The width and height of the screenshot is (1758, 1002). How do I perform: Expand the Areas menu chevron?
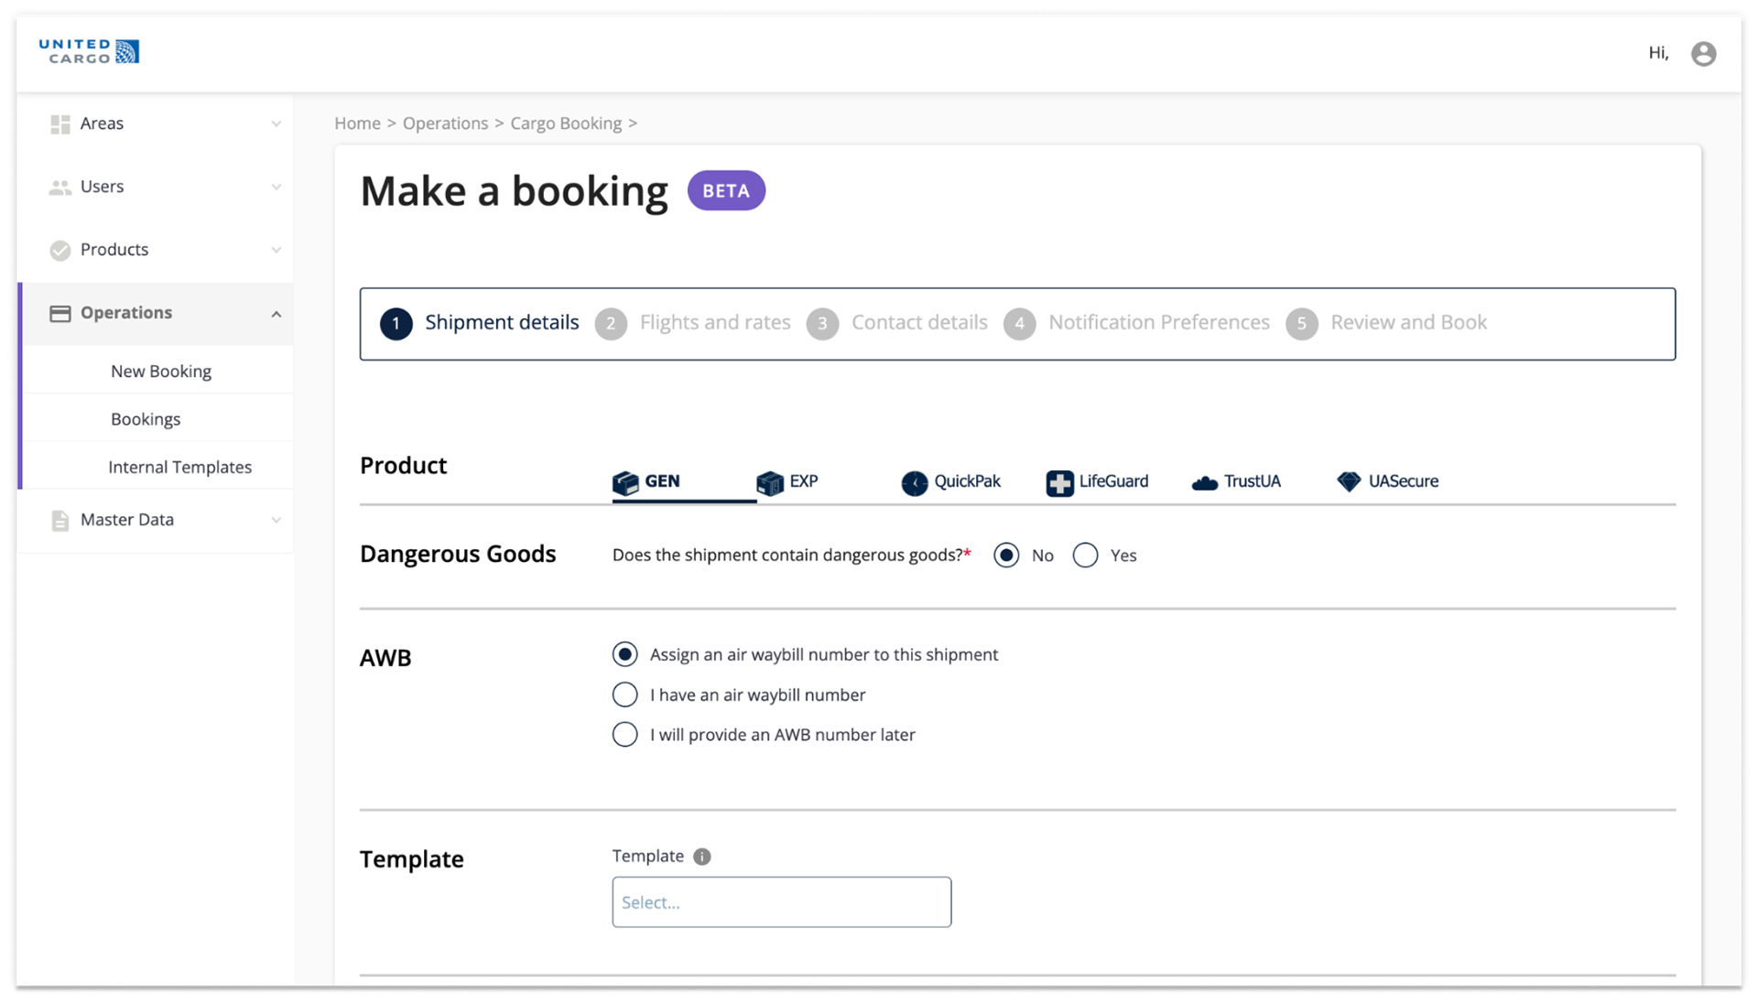pos(276,124)
